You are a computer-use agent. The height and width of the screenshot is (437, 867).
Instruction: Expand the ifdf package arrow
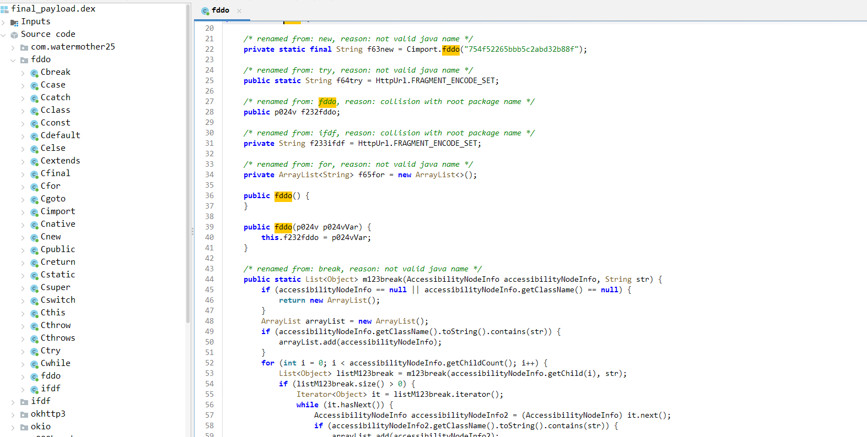[x=13, y=402]
